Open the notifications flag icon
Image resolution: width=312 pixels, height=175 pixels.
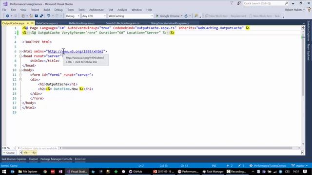click(232, 3)
